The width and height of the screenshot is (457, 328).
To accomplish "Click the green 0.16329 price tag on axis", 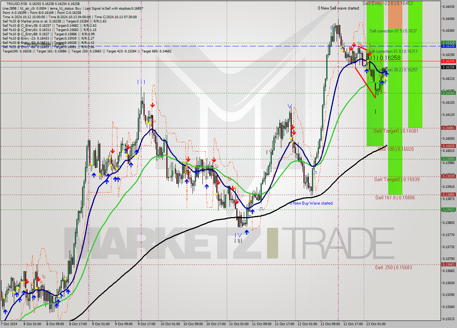I will click(448, 42).
